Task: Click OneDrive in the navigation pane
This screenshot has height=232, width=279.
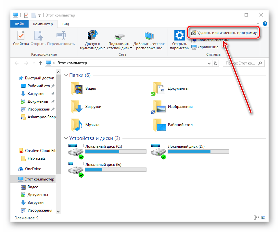Action: pos(33,169)
